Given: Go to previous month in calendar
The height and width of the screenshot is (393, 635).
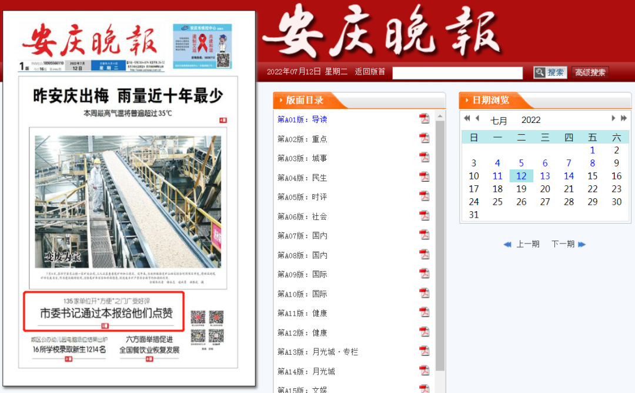Looking at the screenshot, I should 477,118.
